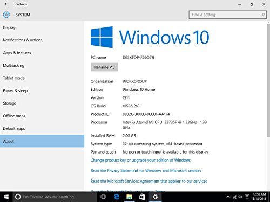Click Installed RAM value 2.00 GB
This screenshot has height=202, width=270.
tap(129, 136)
